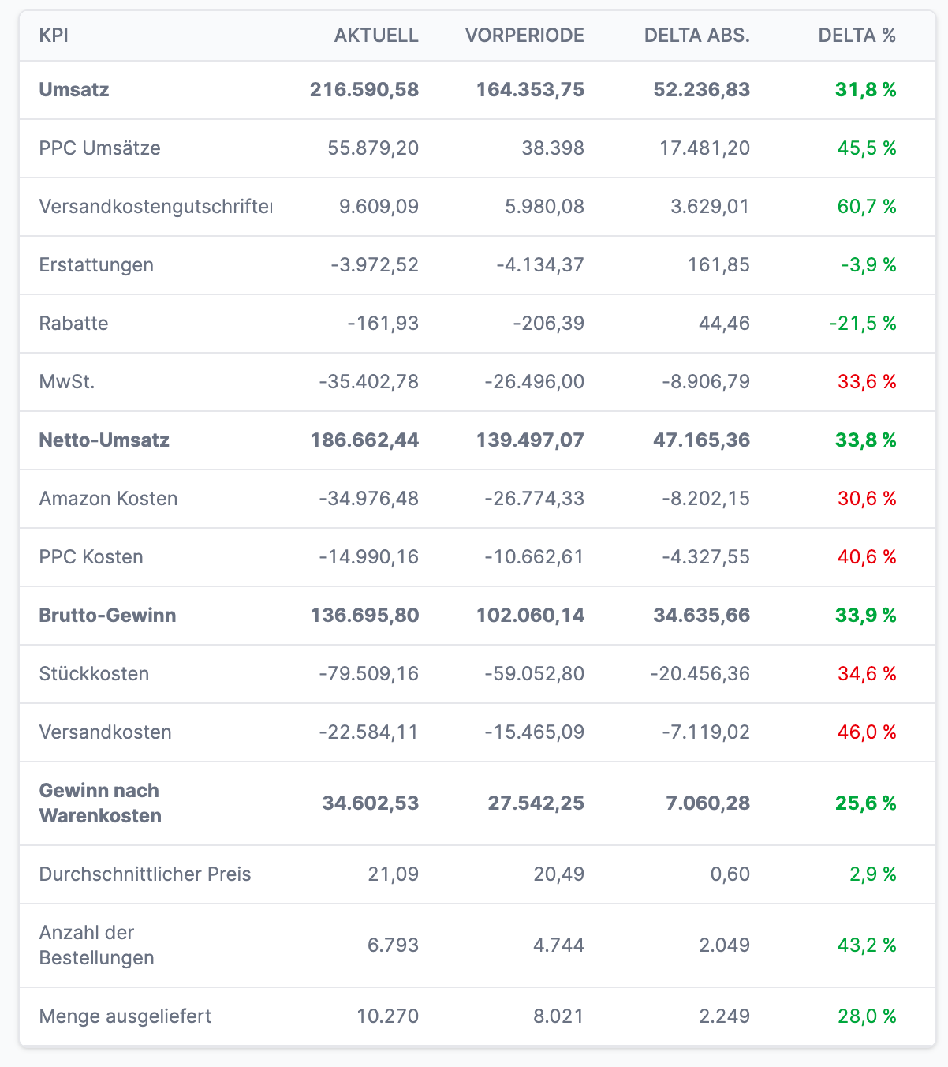
Task: Click the PPC Kosten row label
Action: pyautogui.click(x=91, y=557)
